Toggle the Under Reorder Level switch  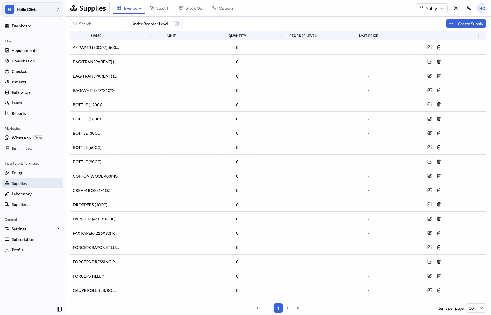pyautogui.click(x=175, y=24)
